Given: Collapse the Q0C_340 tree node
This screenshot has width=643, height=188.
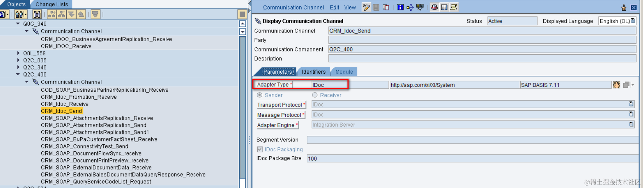Looking at the screenshot, I should click(x=18, y=24).
